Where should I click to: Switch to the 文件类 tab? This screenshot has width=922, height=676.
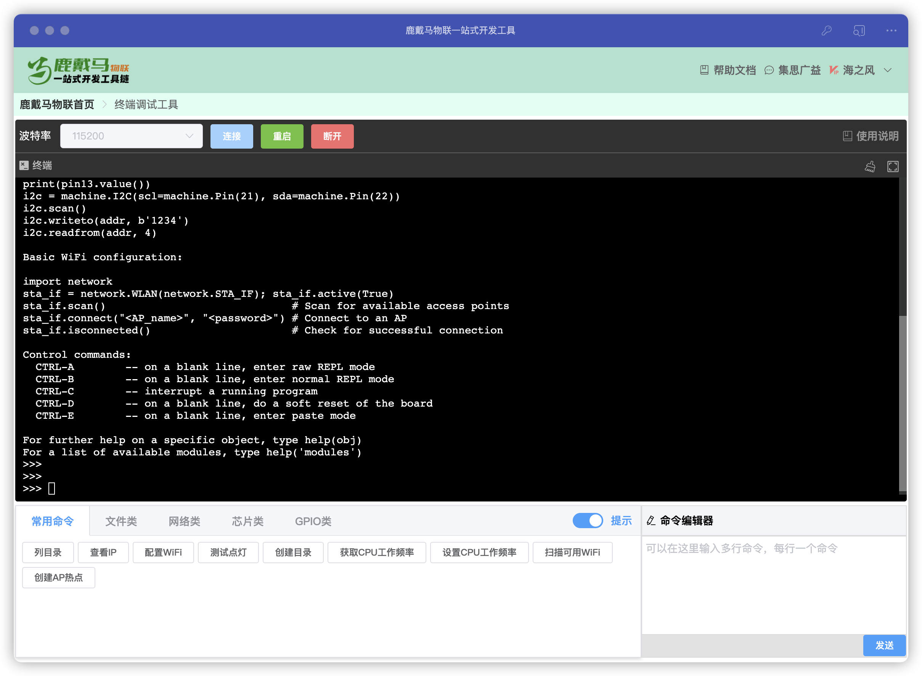pyautogui.click(x=121, y=521)
